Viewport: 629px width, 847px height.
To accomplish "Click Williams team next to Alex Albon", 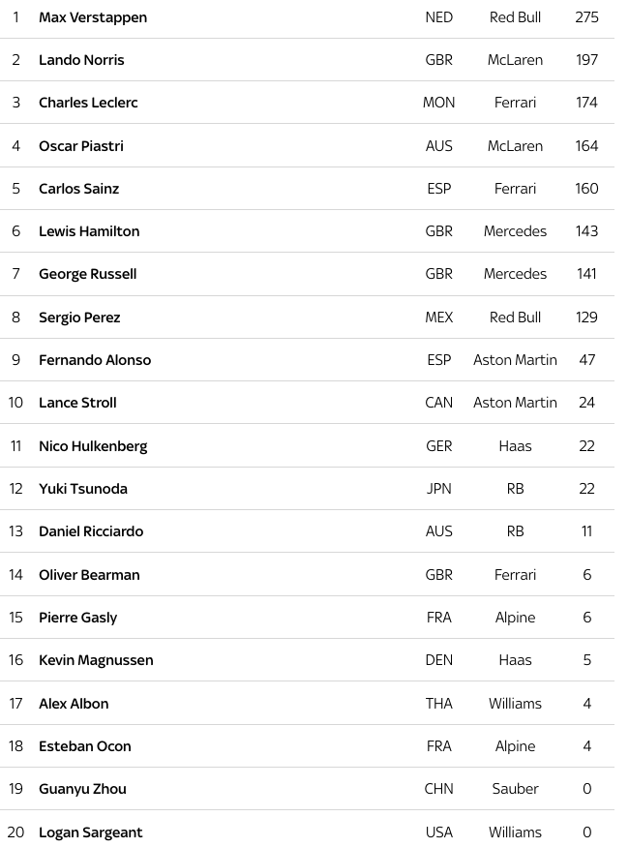I will tap(515, 704).
